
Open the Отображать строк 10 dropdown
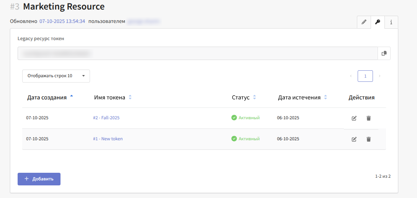56,76
